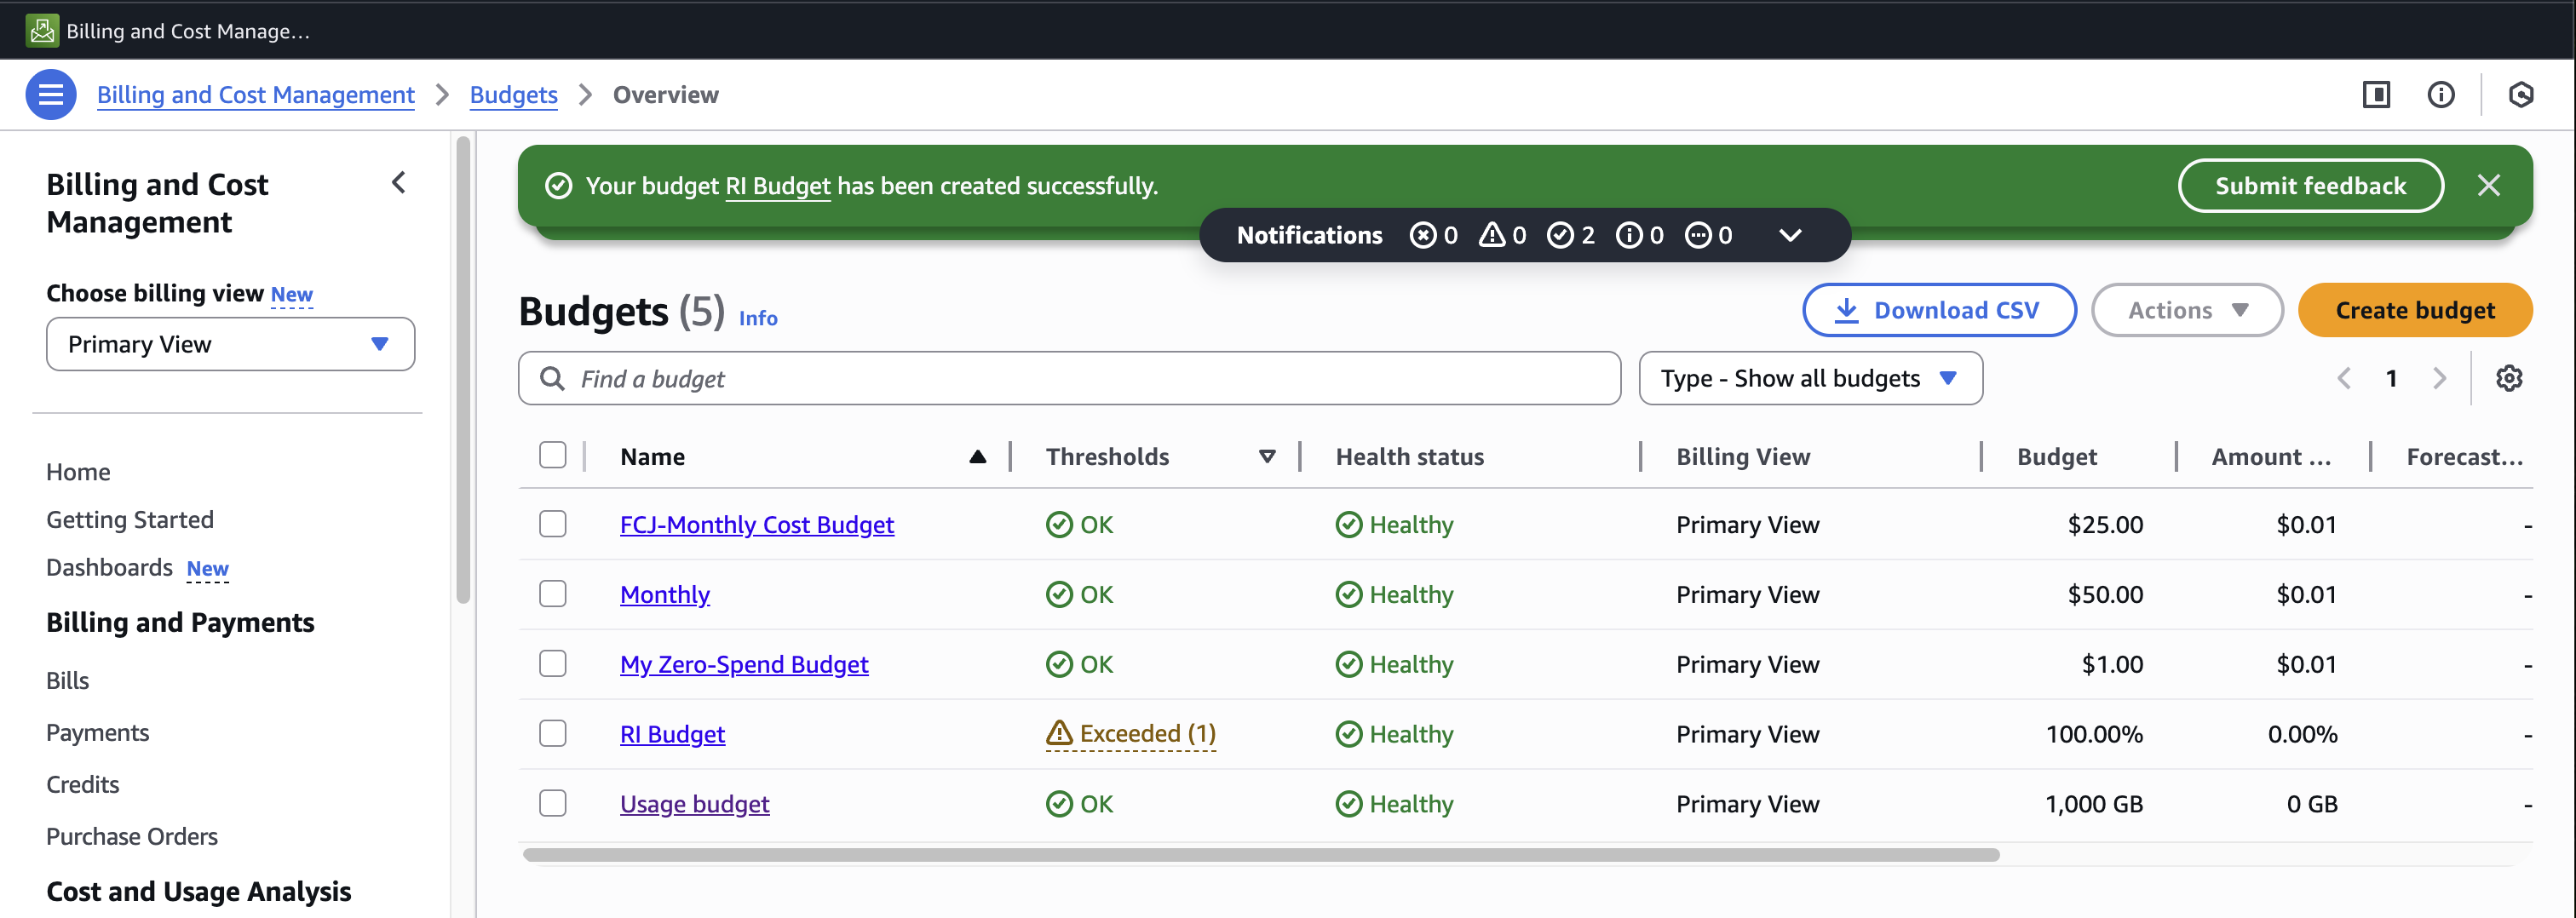Open the info help panel icon

pos(2440,95)
